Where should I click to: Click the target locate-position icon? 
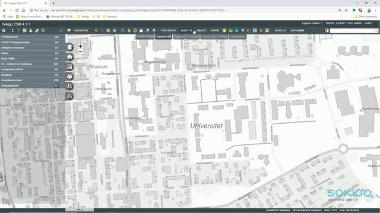(114, 31)
